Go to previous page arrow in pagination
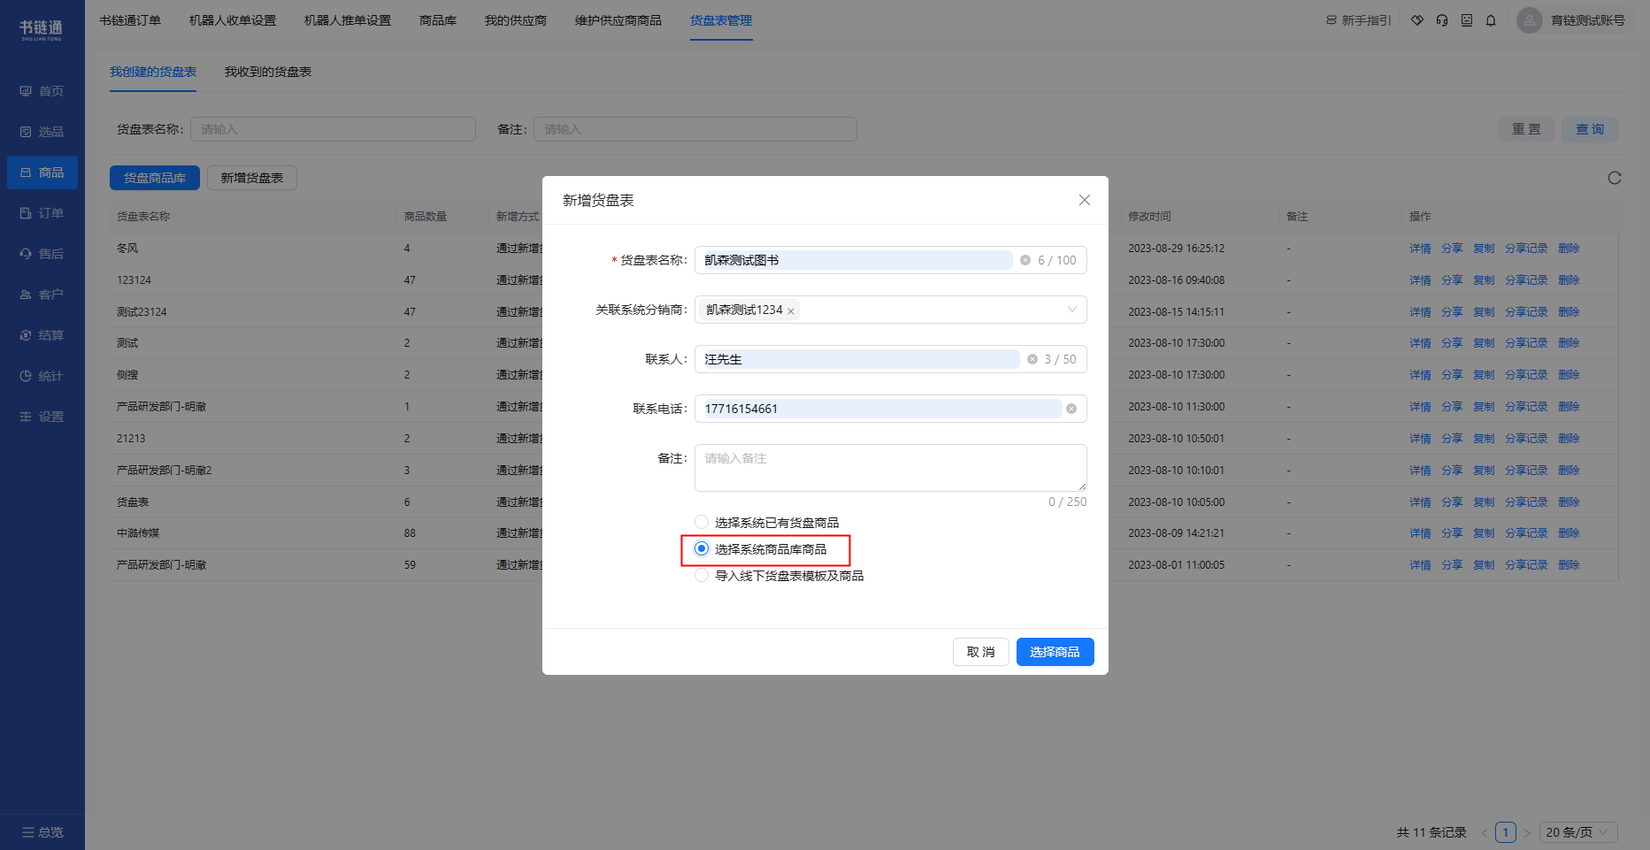The image size is (1650, 850). 1484,832
